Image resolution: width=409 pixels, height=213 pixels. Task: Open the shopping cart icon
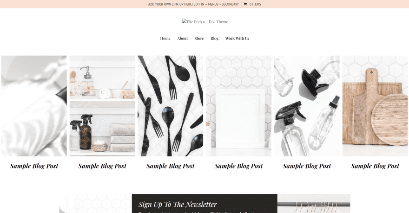(x=245, y=4)
